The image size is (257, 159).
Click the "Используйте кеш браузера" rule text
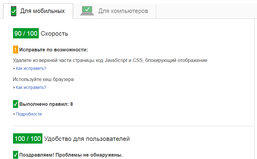pyautogui.click(x=43, y=79)
